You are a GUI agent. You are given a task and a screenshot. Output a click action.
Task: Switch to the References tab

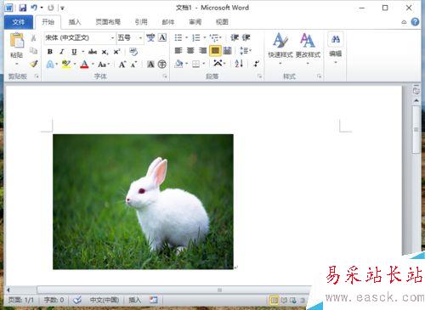(141, 22)
